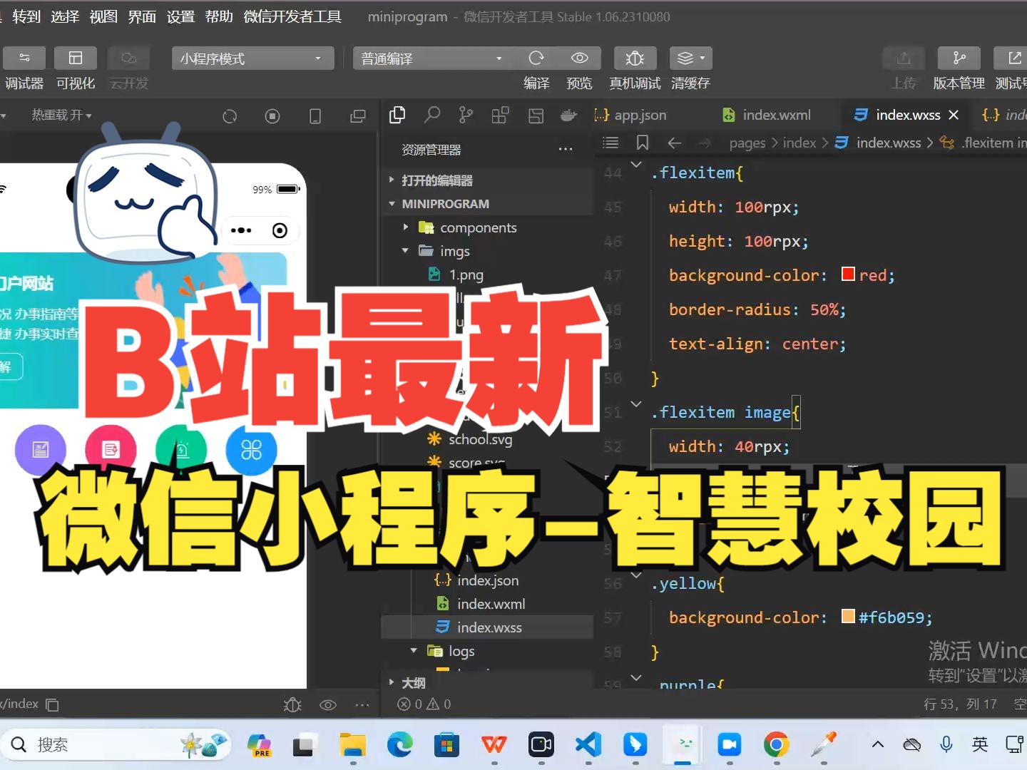Viewport: 1027px width, 770px height.
Task: Click the editor go back arrow
Action: [x=674, y=143]
